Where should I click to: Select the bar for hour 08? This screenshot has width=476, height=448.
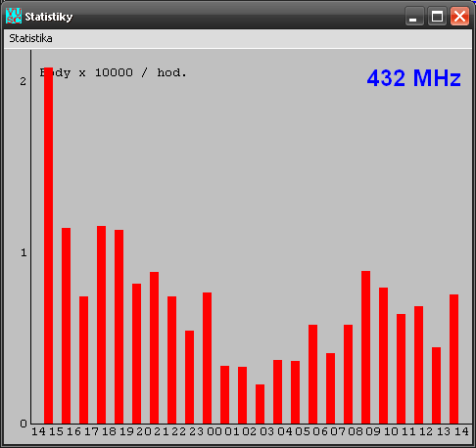pyautogui.click(x=365, y=347)
